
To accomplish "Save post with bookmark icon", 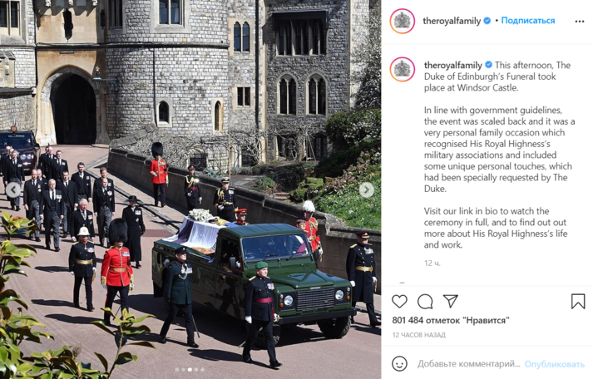I will tap(578, 302).
